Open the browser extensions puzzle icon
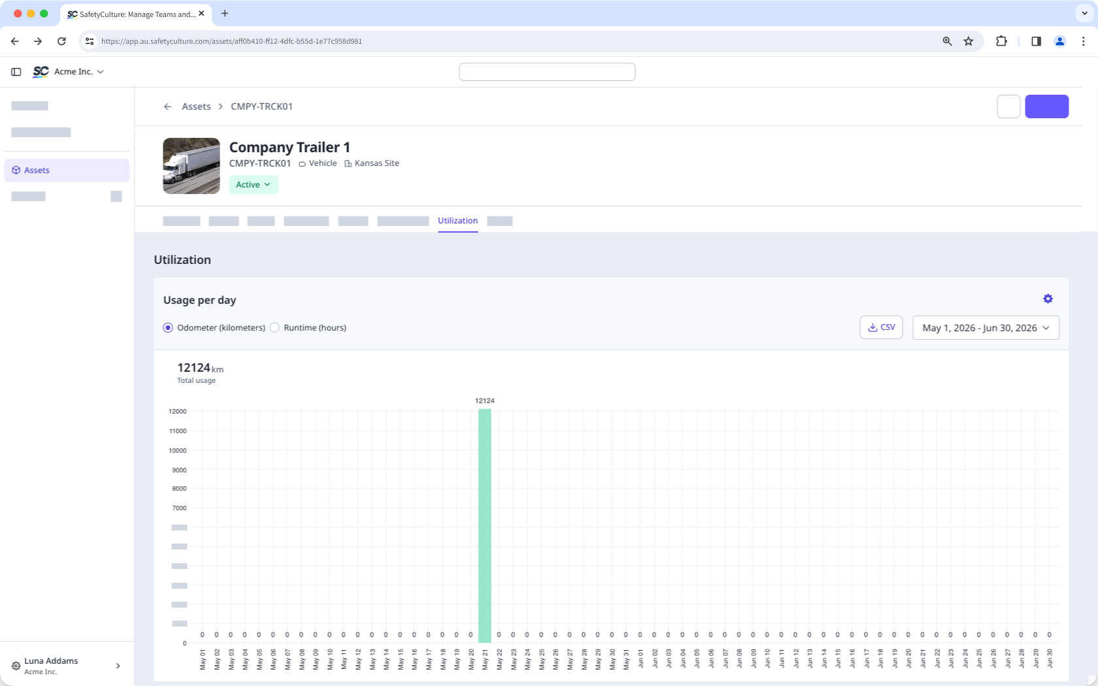Screen dimensions: 1098x686 pyautogui.click(x=1001, y=41)
